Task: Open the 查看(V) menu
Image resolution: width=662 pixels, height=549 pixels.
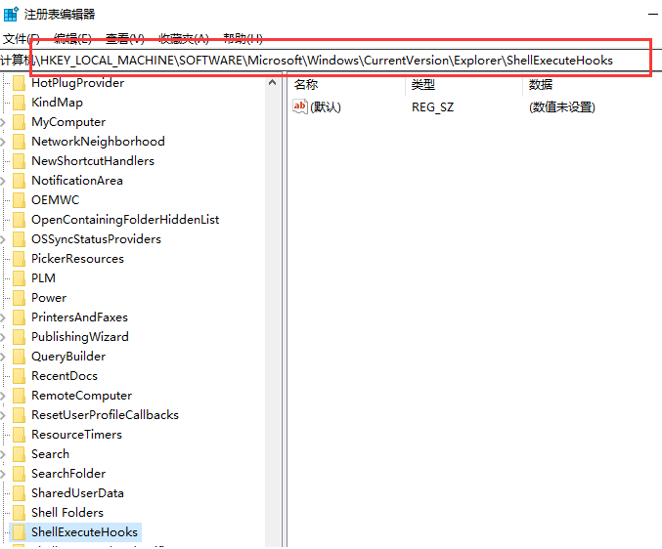Action: click(124, 39)
